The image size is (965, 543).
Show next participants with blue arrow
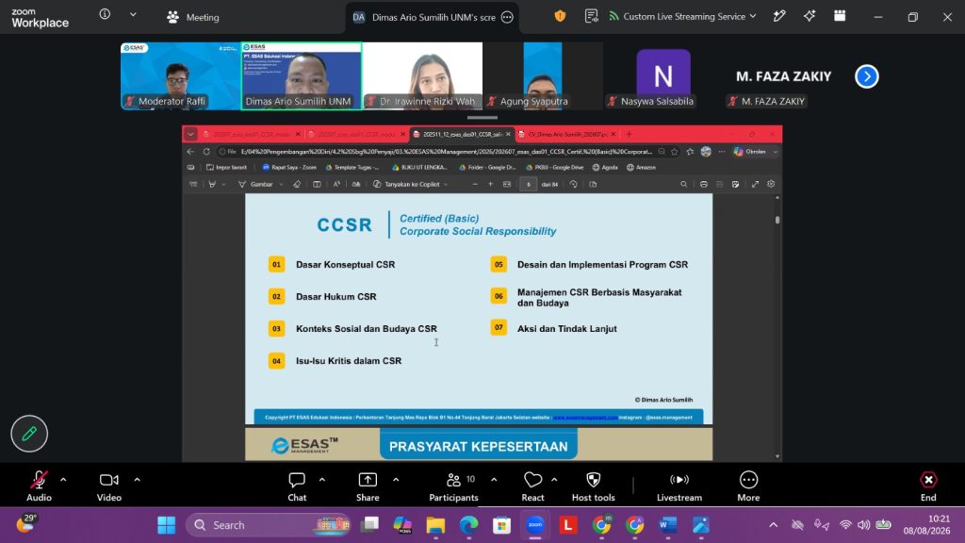coord(867,76)
